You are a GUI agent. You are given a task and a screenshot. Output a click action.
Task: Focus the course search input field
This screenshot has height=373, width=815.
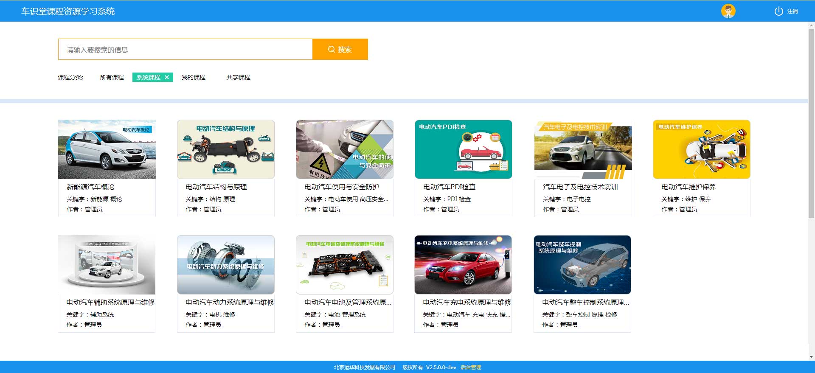pos(185,49)
